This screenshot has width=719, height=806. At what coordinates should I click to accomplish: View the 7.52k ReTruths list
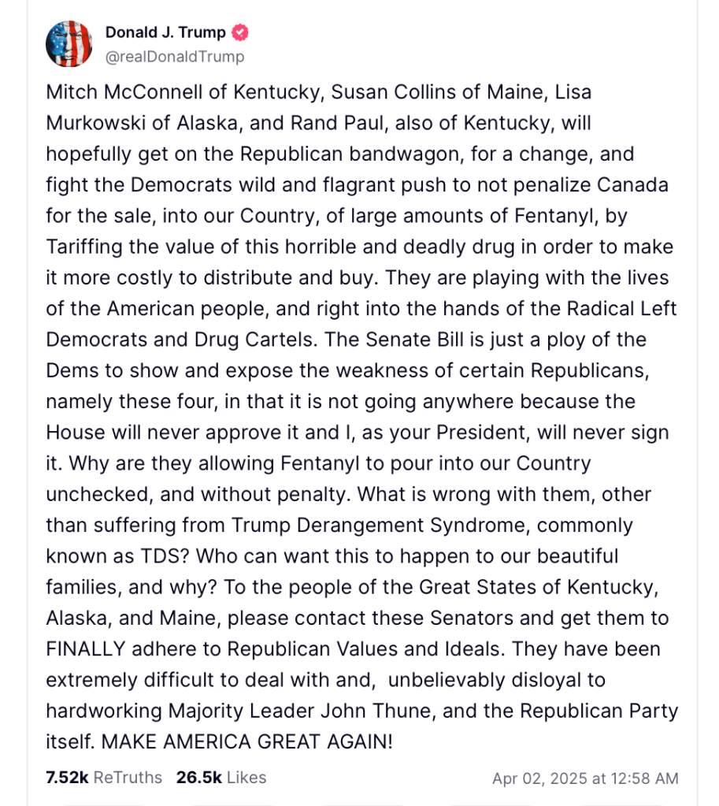tap(104, 778)
